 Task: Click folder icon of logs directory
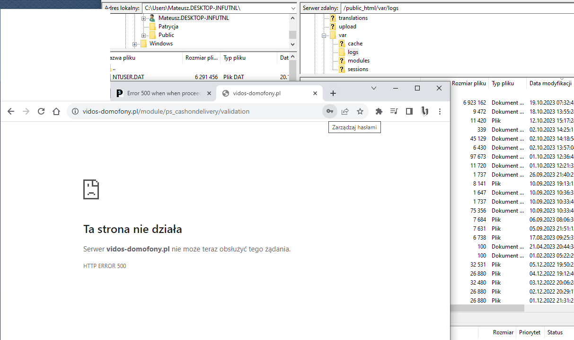(342, 52)
